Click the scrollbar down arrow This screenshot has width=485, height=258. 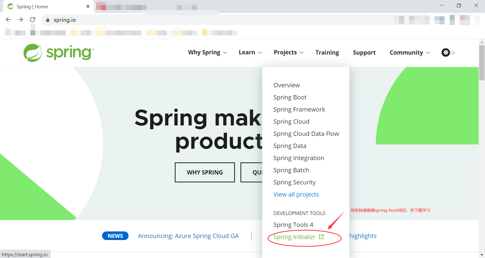click(482, 255)
